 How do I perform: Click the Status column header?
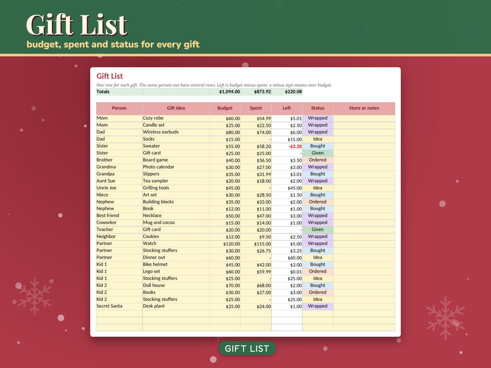click(x=318, y=108)
